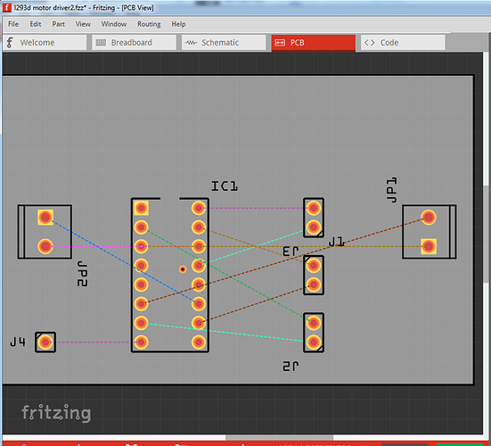Open the Help menu
Viewport: 491px width, 446px height.
click(178, 24)
